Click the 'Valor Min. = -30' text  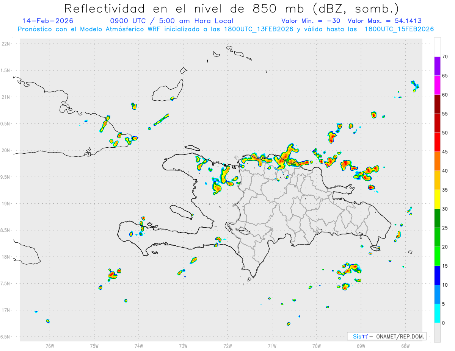pos(311,21)
